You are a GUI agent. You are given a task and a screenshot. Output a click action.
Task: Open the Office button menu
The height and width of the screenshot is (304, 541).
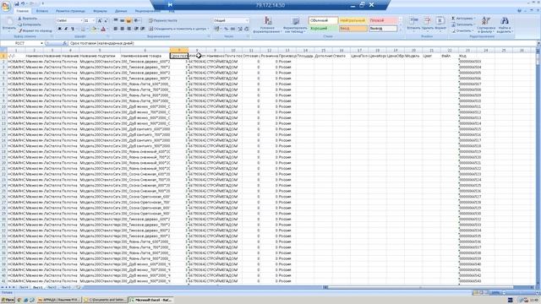pos(6,6)
